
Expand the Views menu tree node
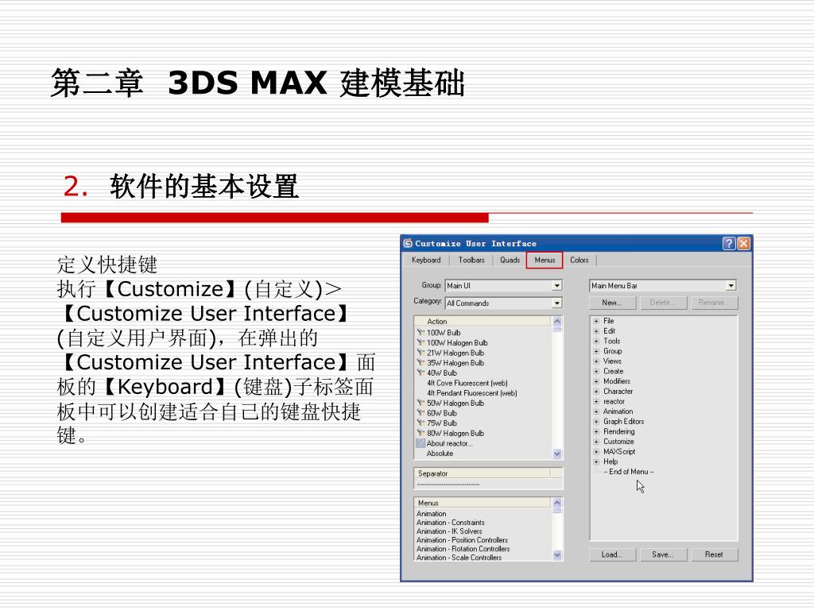(x=596, y=361)
